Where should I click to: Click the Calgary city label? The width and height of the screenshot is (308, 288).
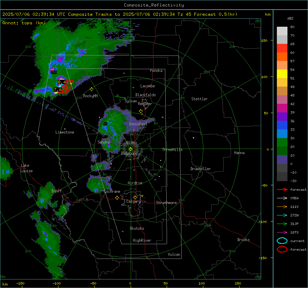[133, 201]
